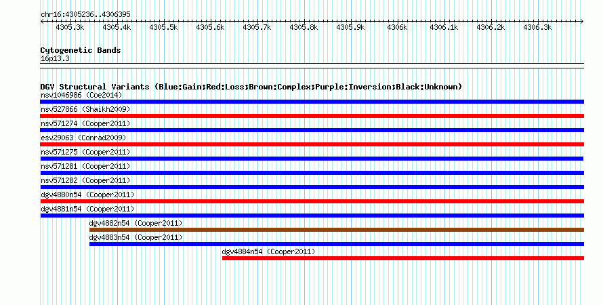The image size is (603, 305).
Task: Open the nsv527866 (Shaikh2009) label
Action: point(85,109)
